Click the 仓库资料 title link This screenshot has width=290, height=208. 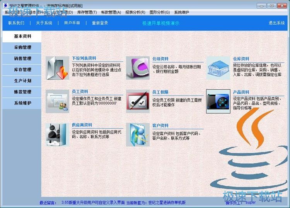coord(241,59)
